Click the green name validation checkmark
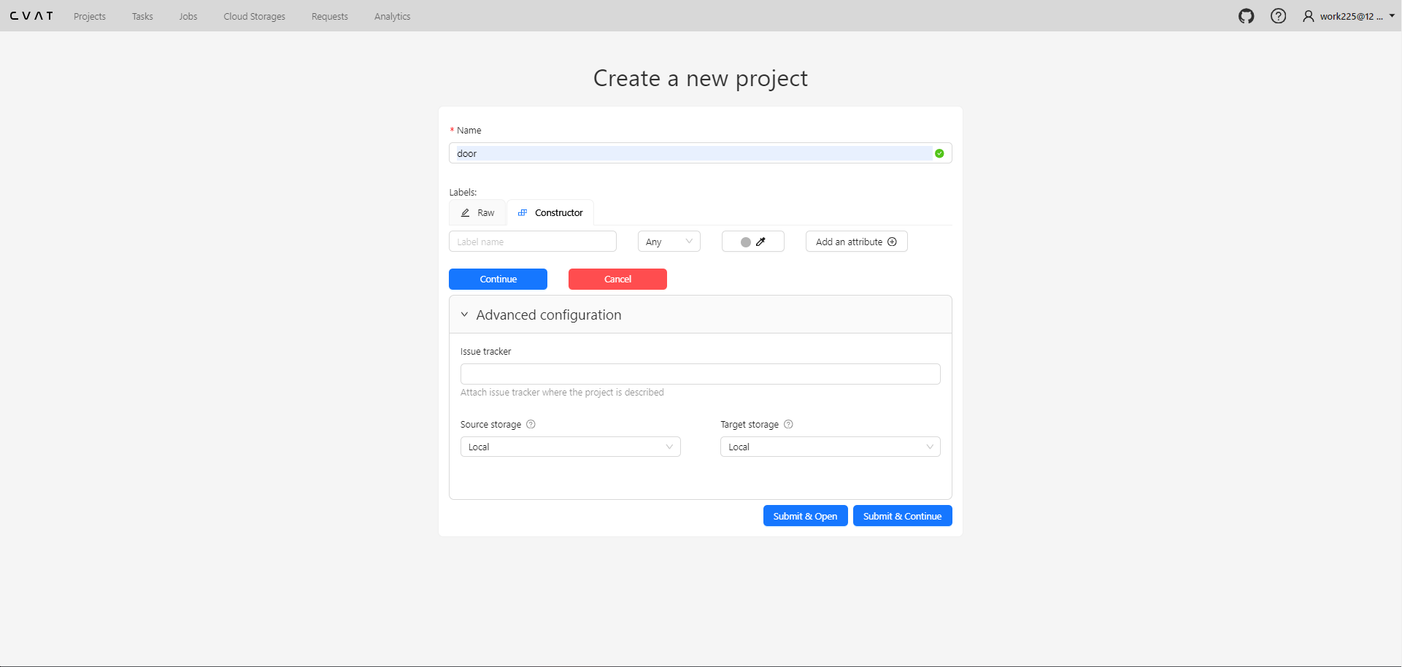This screenshot has height=667, width=1402. pos(939,153)
